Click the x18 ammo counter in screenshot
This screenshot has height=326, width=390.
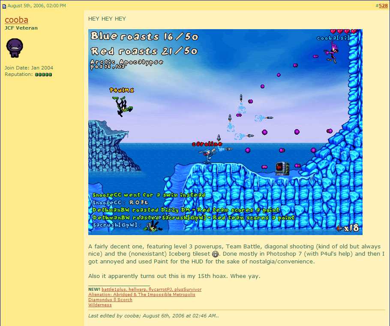(348, 228)
